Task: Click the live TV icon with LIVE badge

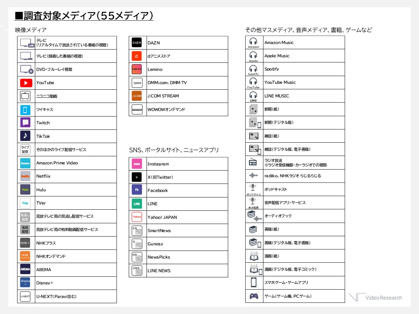Action: (x=27, y=43)
